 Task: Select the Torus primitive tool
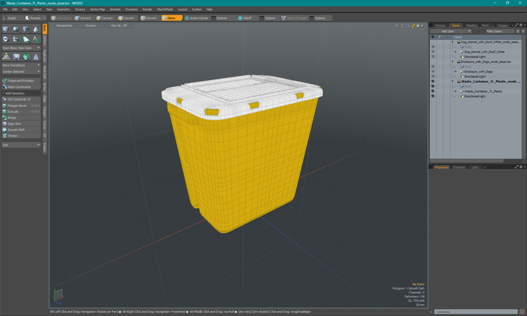pyautogui.click(x=6, y=39)
